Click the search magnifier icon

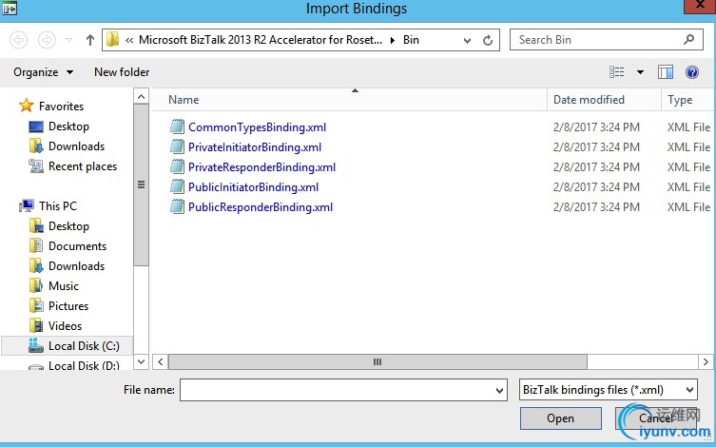pyautogui.click(x=689, y=40)
